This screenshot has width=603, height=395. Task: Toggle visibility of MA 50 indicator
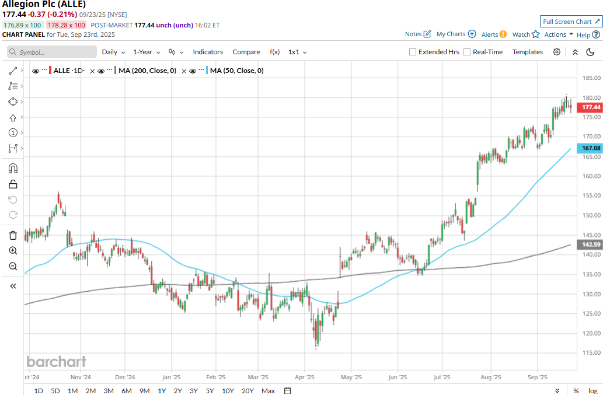coord(193,71)
